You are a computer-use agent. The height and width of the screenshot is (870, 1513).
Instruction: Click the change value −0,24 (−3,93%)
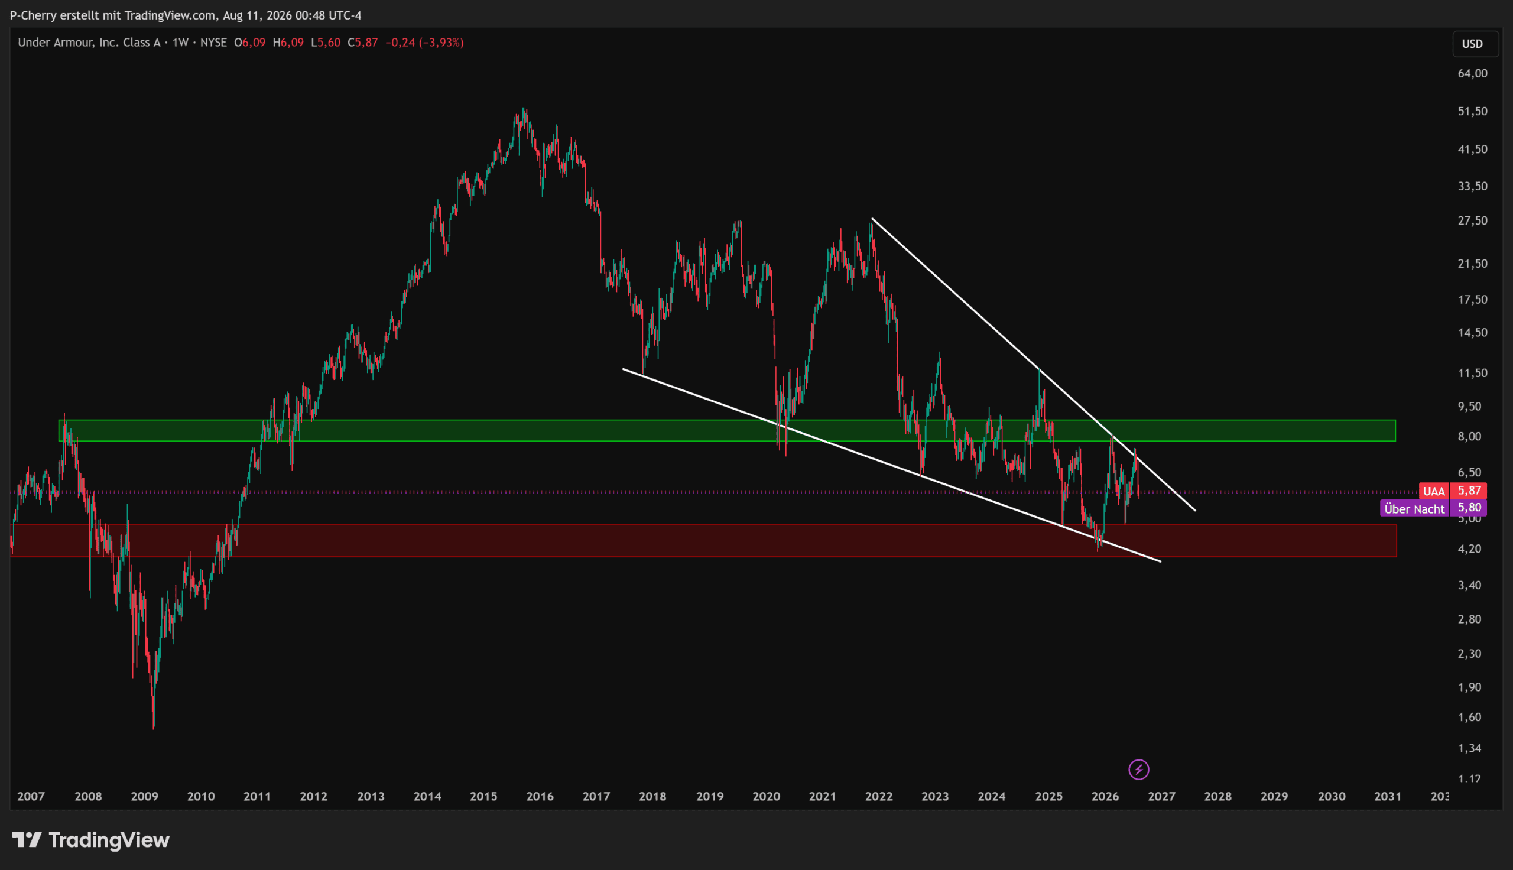click(424, 43)
